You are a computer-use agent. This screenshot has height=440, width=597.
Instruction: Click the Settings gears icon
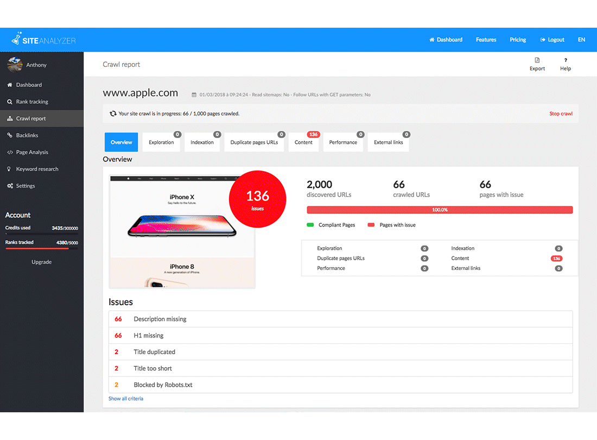point(10,186)
